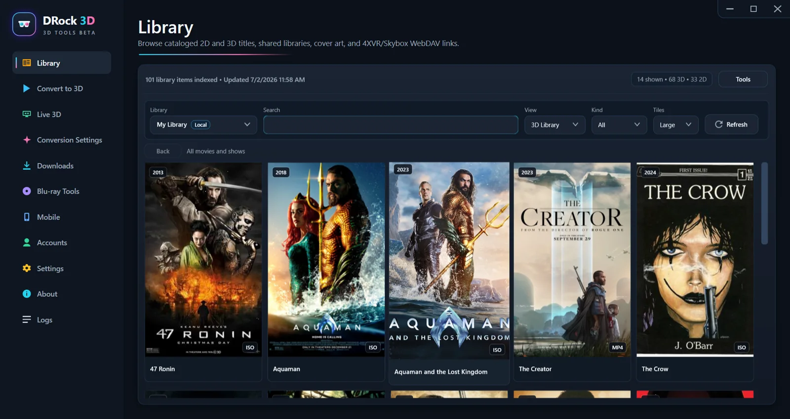
Task: Click the library search field
Action: 391,125
